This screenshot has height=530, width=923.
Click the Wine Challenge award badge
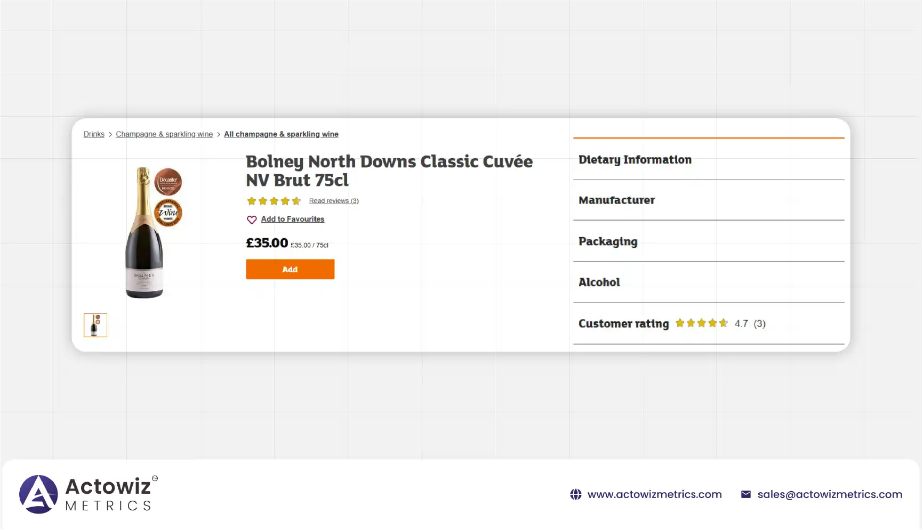[x=168, y=213]
